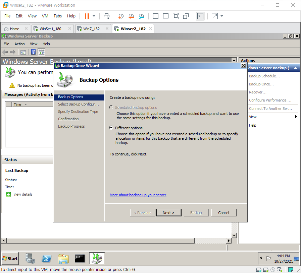Click the vertical scrollbar down arrow
Image resolution: width=301 pixels, height=273 pixels.
tap(234, 235)
